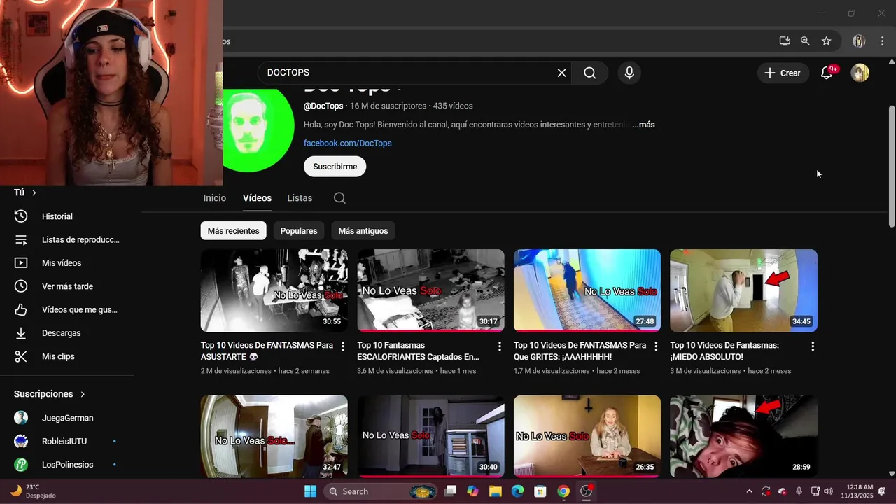896x504 pixels.
Task: Open the LosPolinesios subscription
Action: coord(66,465)
